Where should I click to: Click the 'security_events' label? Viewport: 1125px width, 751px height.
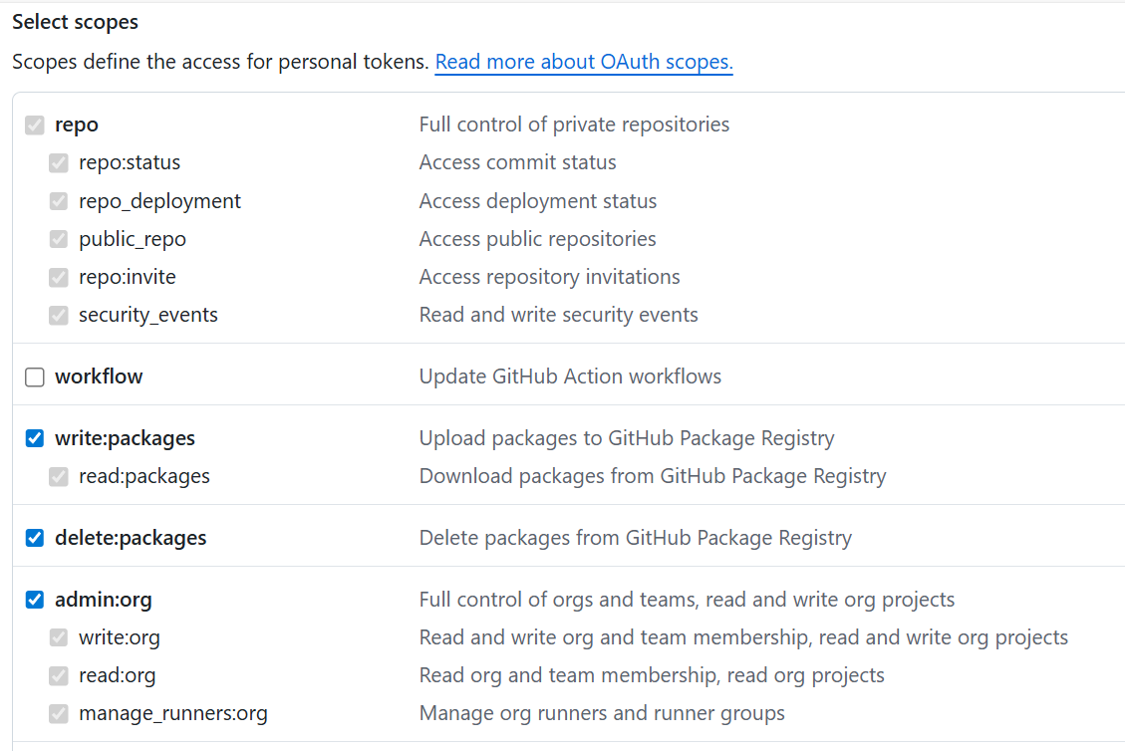click(148, 315)
